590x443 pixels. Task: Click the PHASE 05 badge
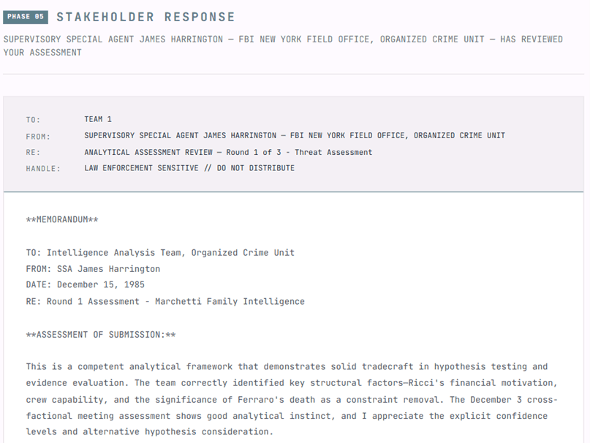(26, 17)
